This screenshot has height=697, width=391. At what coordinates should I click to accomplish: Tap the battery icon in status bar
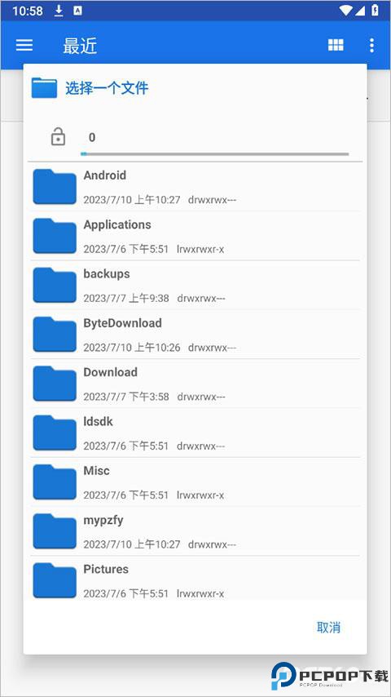tap(375, 11)
